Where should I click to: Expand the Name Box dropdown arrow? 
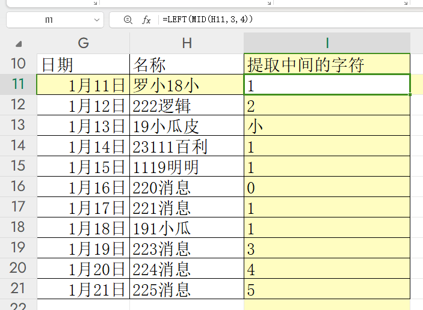[97, 20]
